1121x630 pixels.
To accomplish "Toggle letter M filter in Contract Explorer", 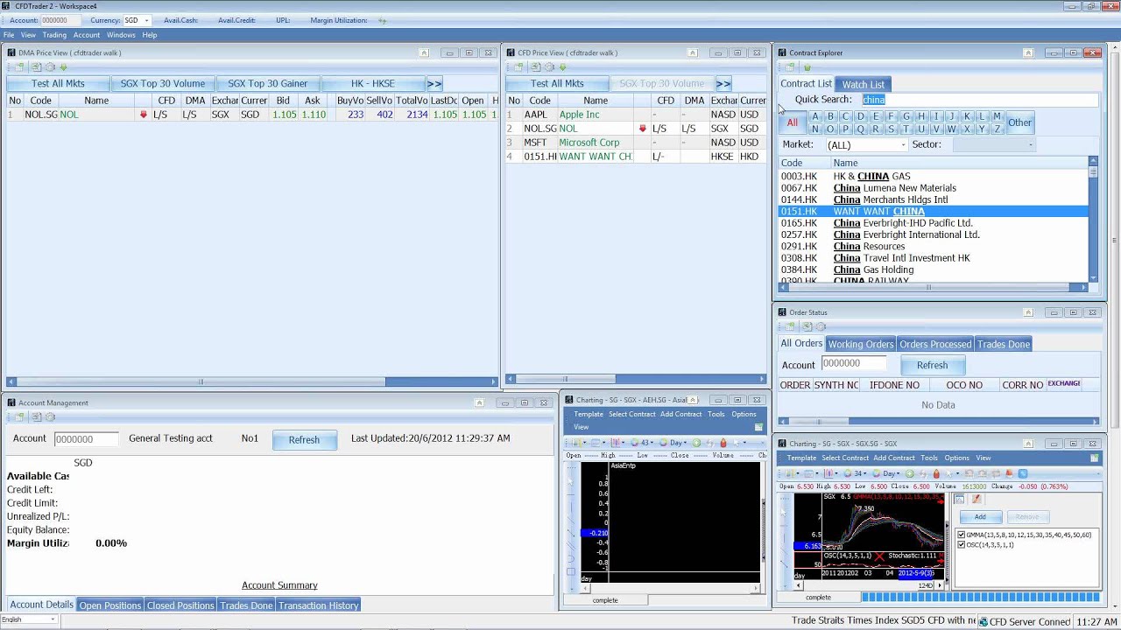I will (997, 116).
